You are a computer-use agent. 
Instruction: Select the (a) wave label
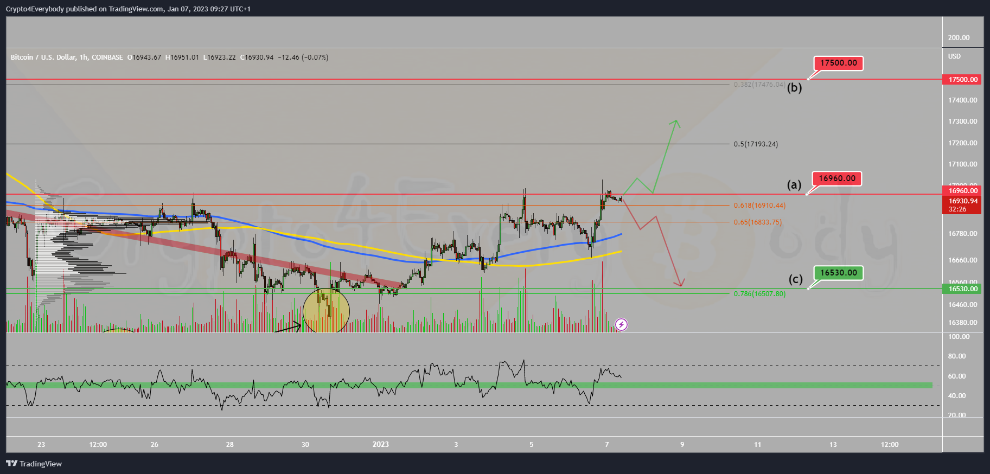(794, 185)
